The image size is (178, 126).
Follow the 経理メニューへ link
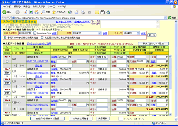point(82,22)
